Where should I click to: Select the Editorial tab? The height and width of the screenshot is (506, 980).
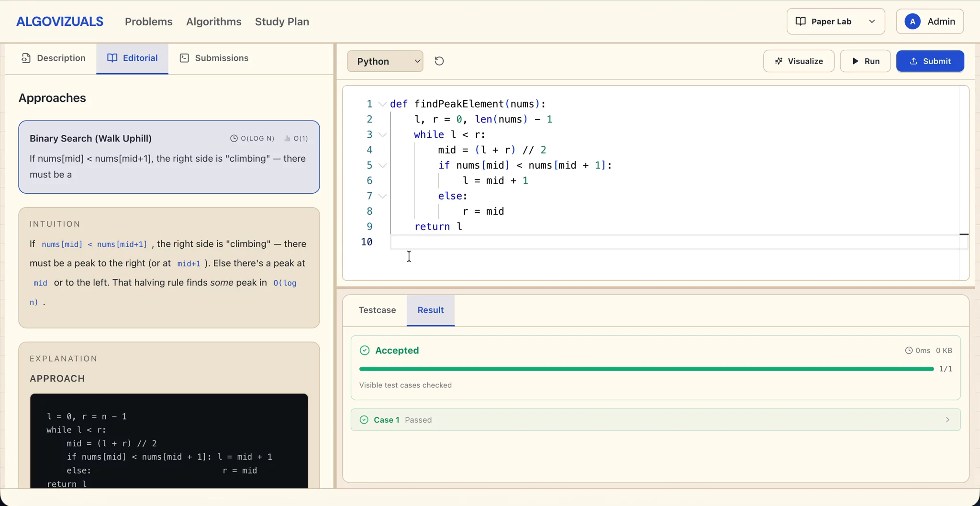(x=132, y=58)
